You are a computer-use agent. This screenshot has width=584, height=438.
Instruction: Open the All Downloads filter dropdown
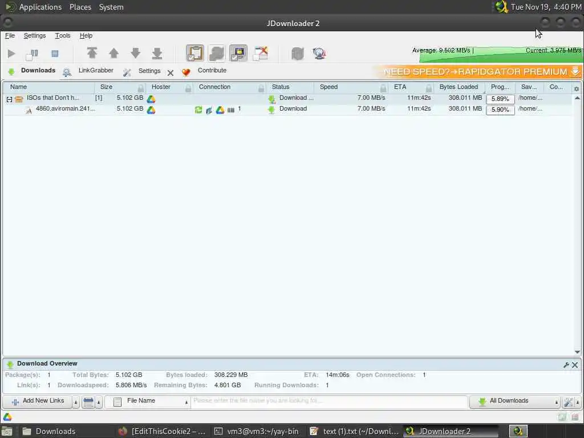[x=515, y=401]
